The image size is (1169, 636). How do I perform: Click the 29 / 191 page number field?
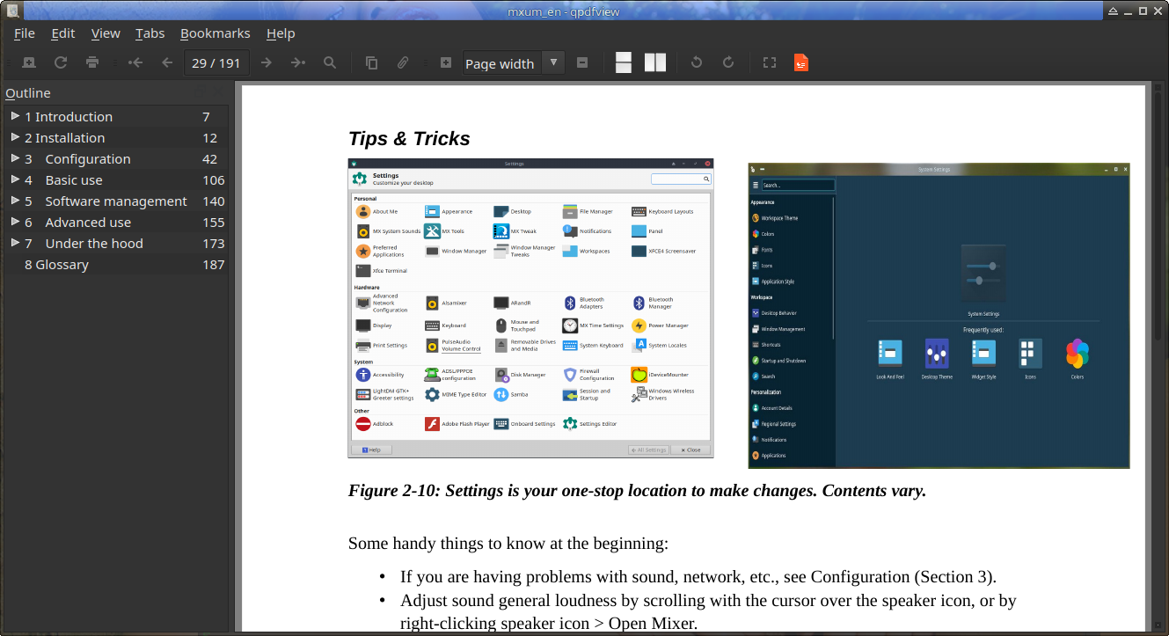point(216,63)
